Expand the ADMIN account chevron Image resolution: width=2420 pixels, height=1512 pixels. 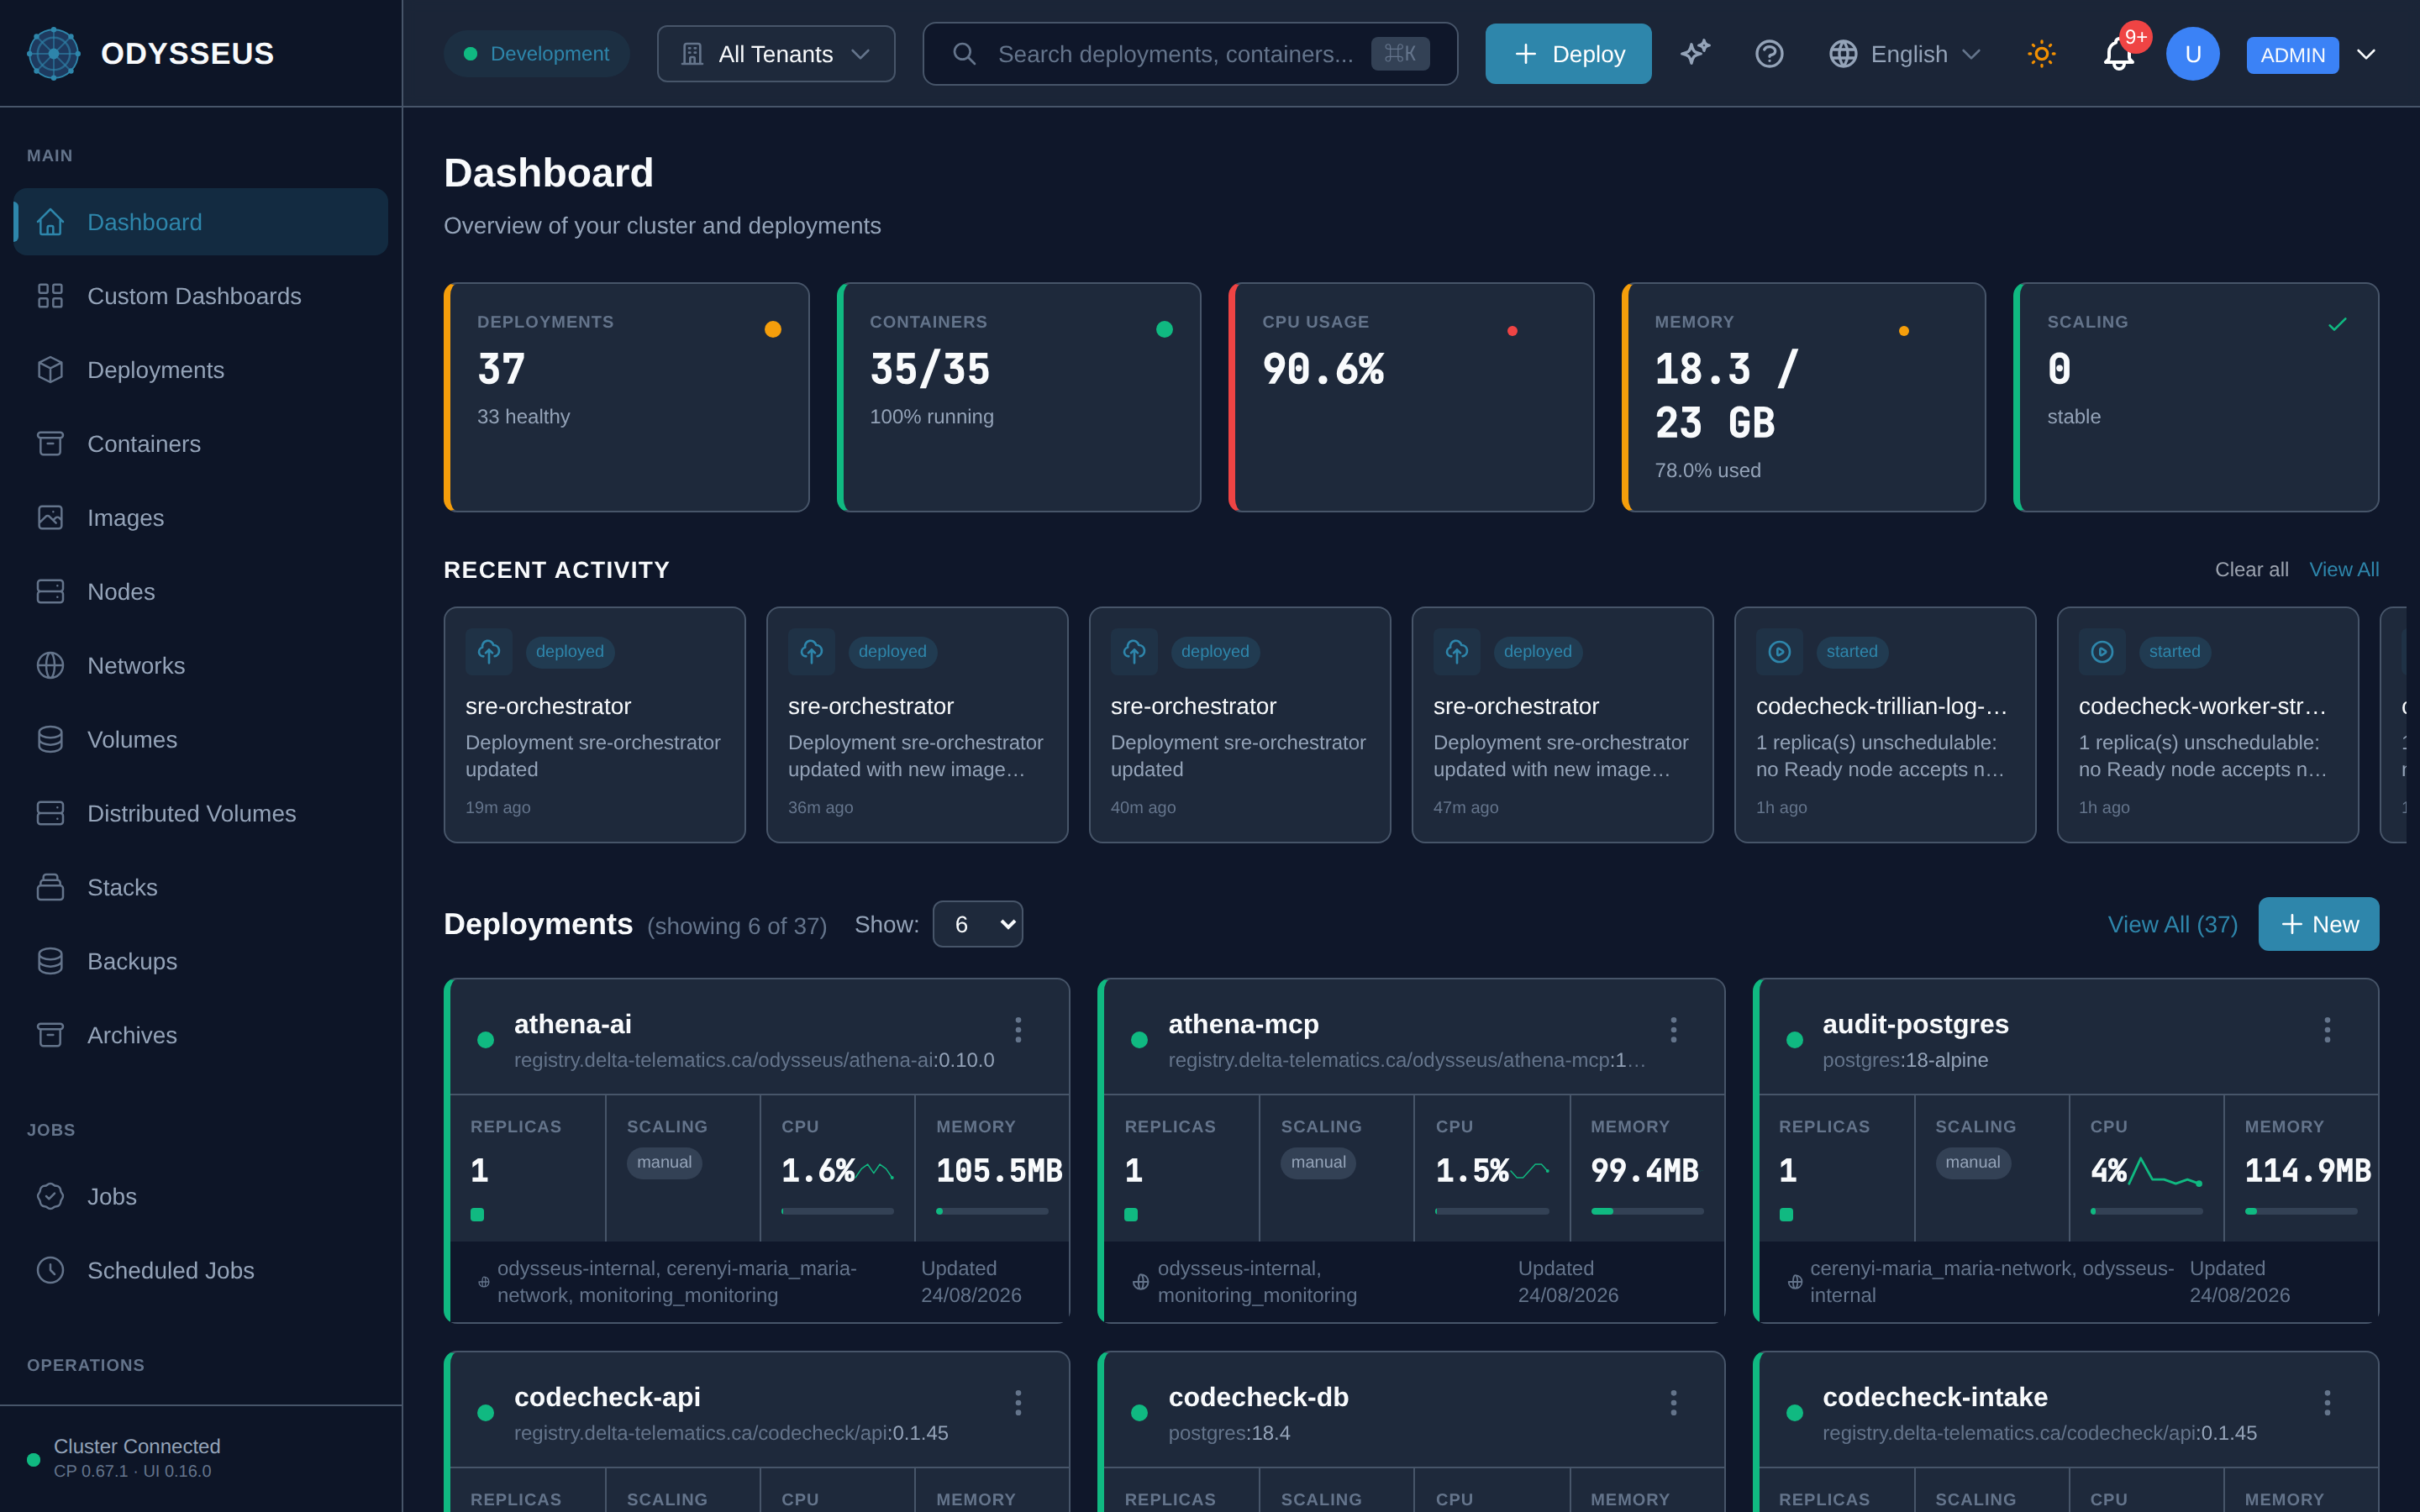coord(2365,54)
